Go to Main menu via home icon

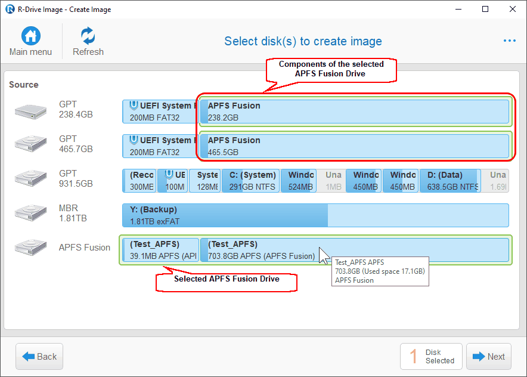(31, 36)
